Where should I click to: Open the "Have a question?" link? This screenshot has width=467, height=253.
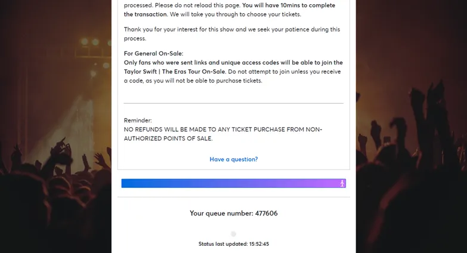pos(234,159)
